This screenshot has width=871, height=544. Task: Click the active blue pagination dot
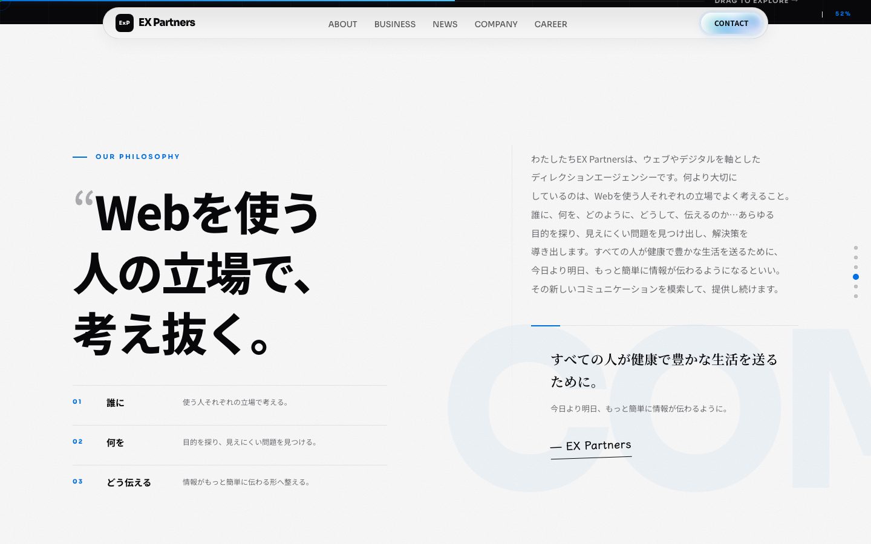[856, 277]
